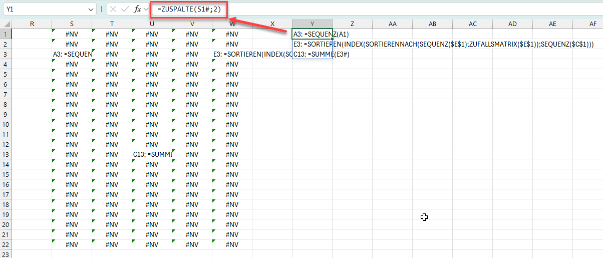Screen dimensions: 603x258
Task: Expand the Name Box dropdown arrow
Action: point(91,9)
